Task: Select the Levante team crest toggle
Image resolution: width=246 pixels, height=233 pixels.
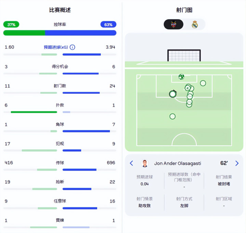Action: pyautogui.click(x=173, y=24)
